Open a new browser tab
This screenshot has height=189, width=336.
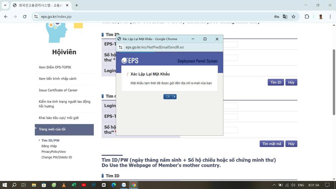coord(77,5)
